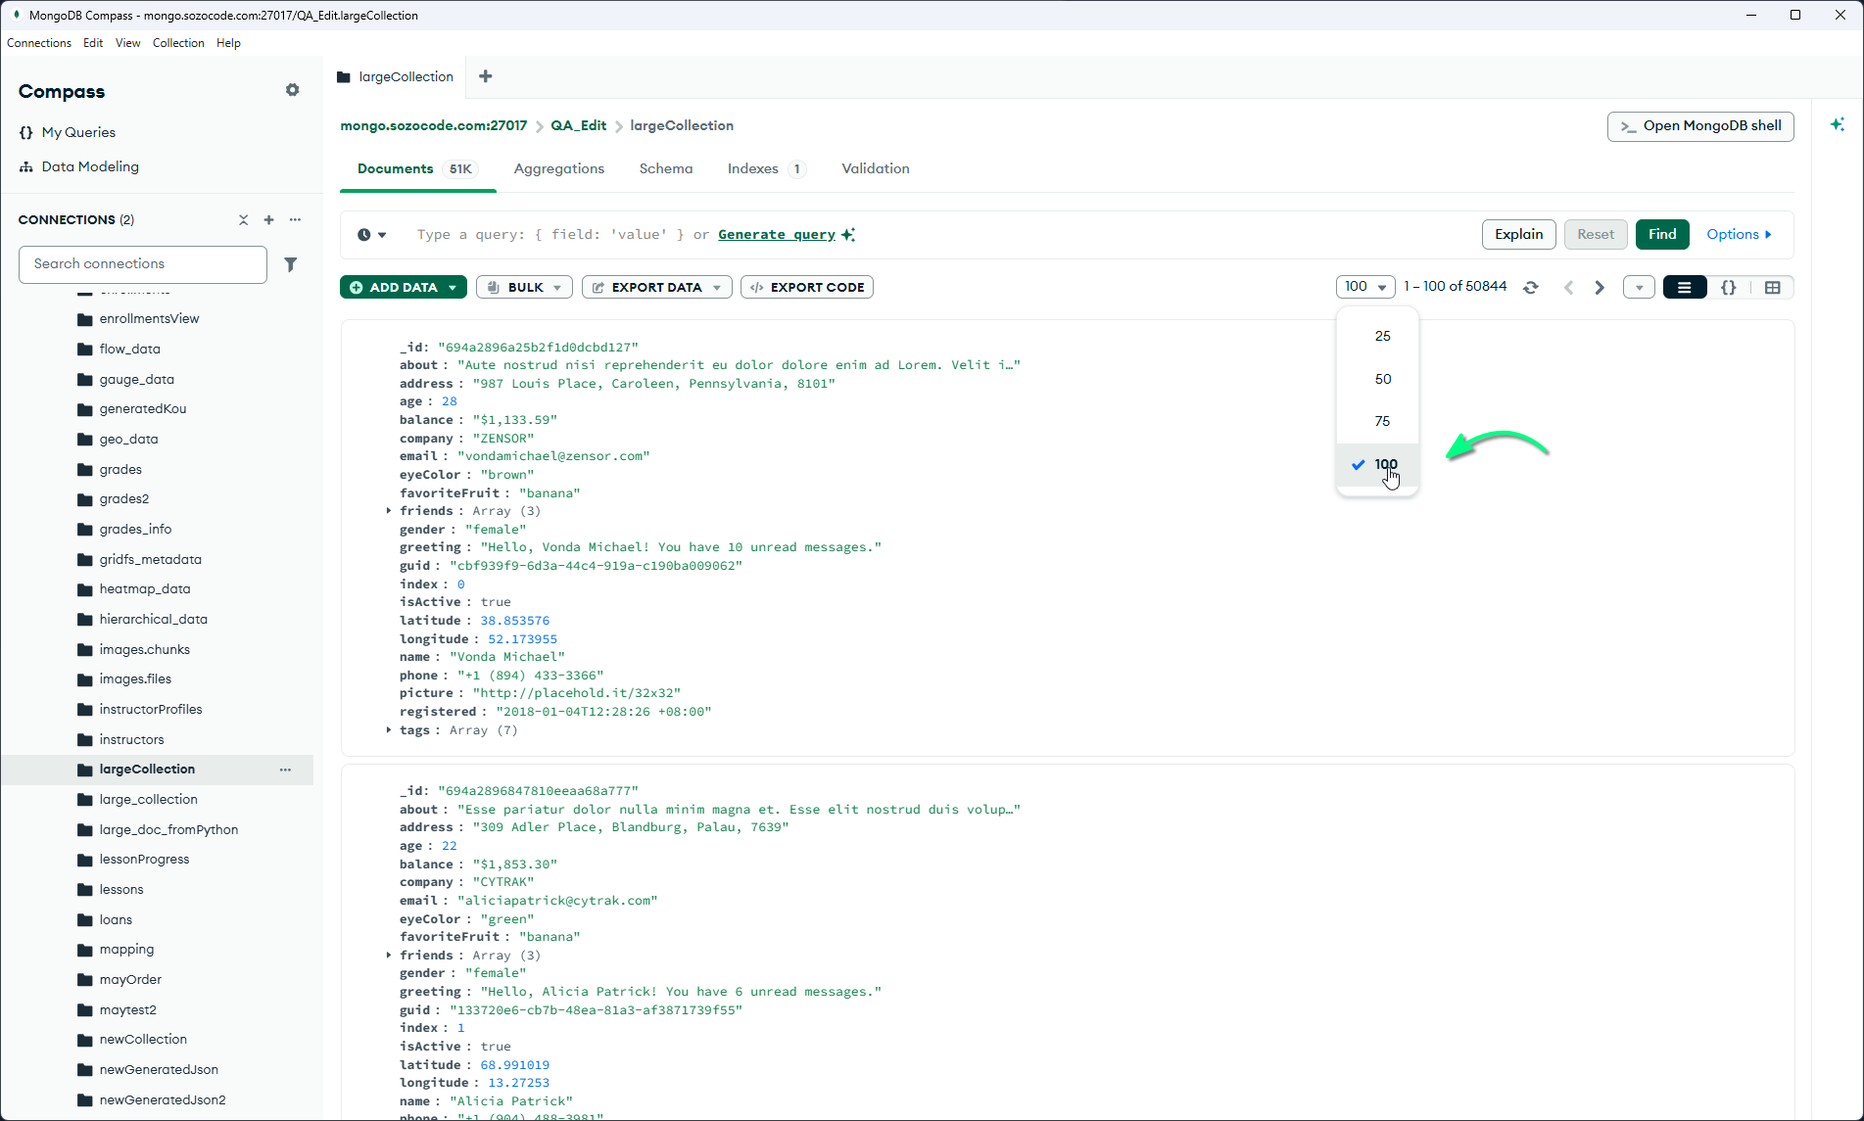
Task: Click the newCollection folder icon
Action: [85, 1040]
